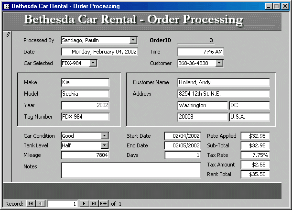Click the Time field showing 7:46 AM
The width and height of the screenshot is (292, 210).
coord(201,52)
